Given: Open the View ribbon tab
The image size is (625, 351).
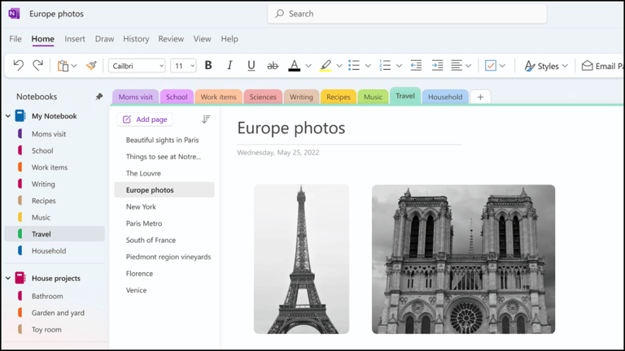Looking at the screenshot, I should [x=202, y=39].
